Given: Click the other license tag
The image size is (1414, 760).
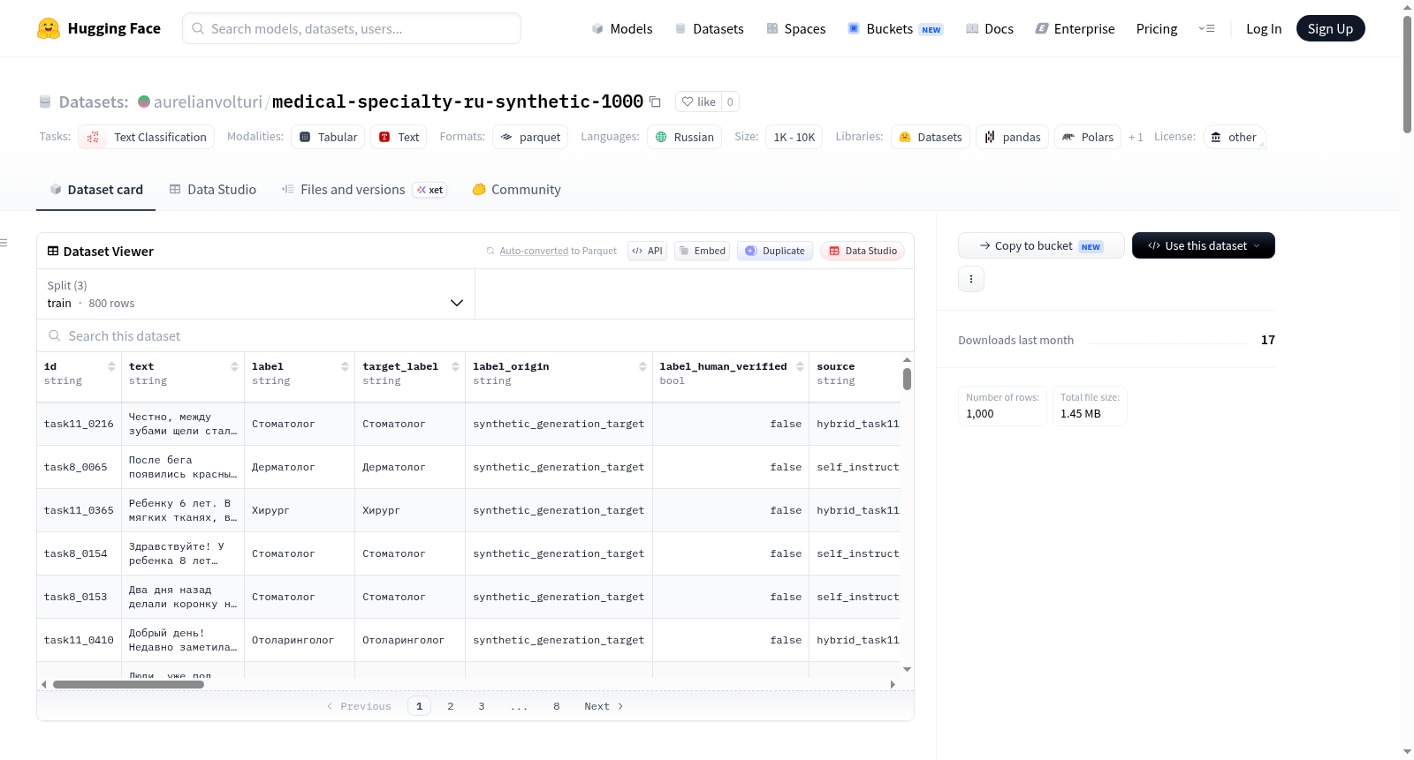Looking at the screenshot, I should (x=1234, y=137).
